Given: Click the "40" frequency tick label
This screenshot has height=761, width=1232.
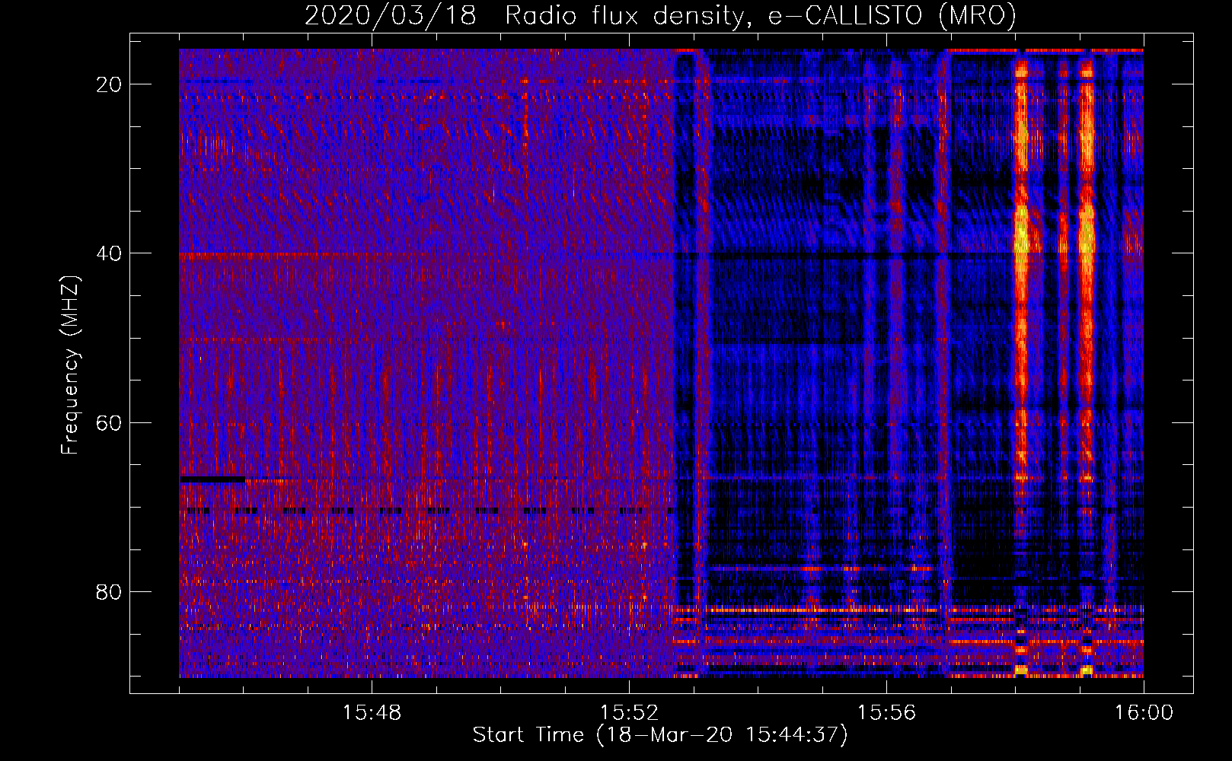Looking at the screenshot, I should click(110, 253).
